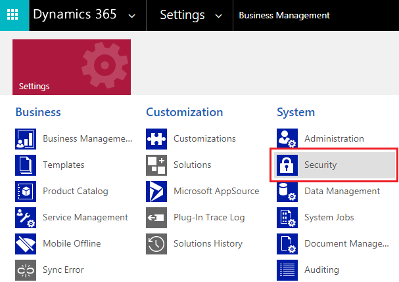Open the Settings navigation menu
The height and width of the screenshot is (282, 399).
182,15
